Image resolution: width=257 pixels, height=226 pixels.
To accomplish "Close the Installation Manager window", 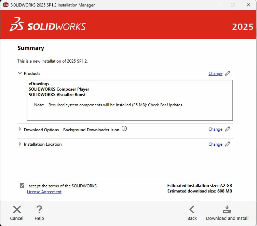I will pyautogui.click(x=248, y=5).
